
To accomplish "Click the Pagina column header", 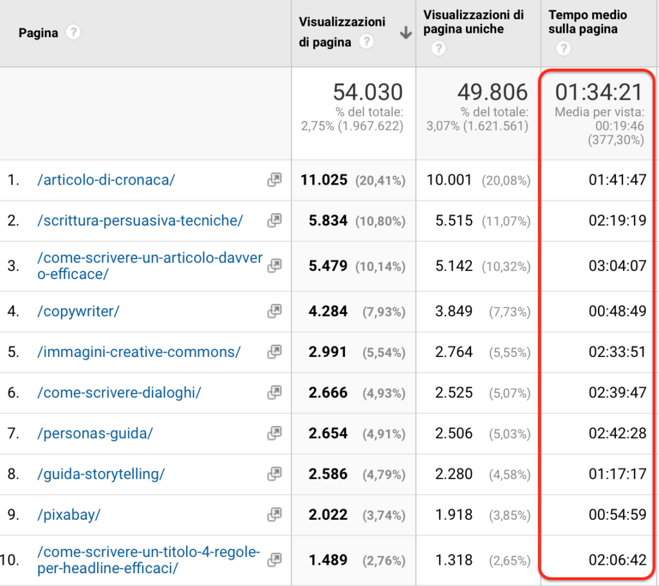I will (x=38, y=32).
